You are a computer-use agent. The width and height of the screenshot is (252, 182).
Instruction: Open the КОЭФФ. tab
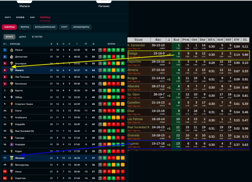click(20, 17)
